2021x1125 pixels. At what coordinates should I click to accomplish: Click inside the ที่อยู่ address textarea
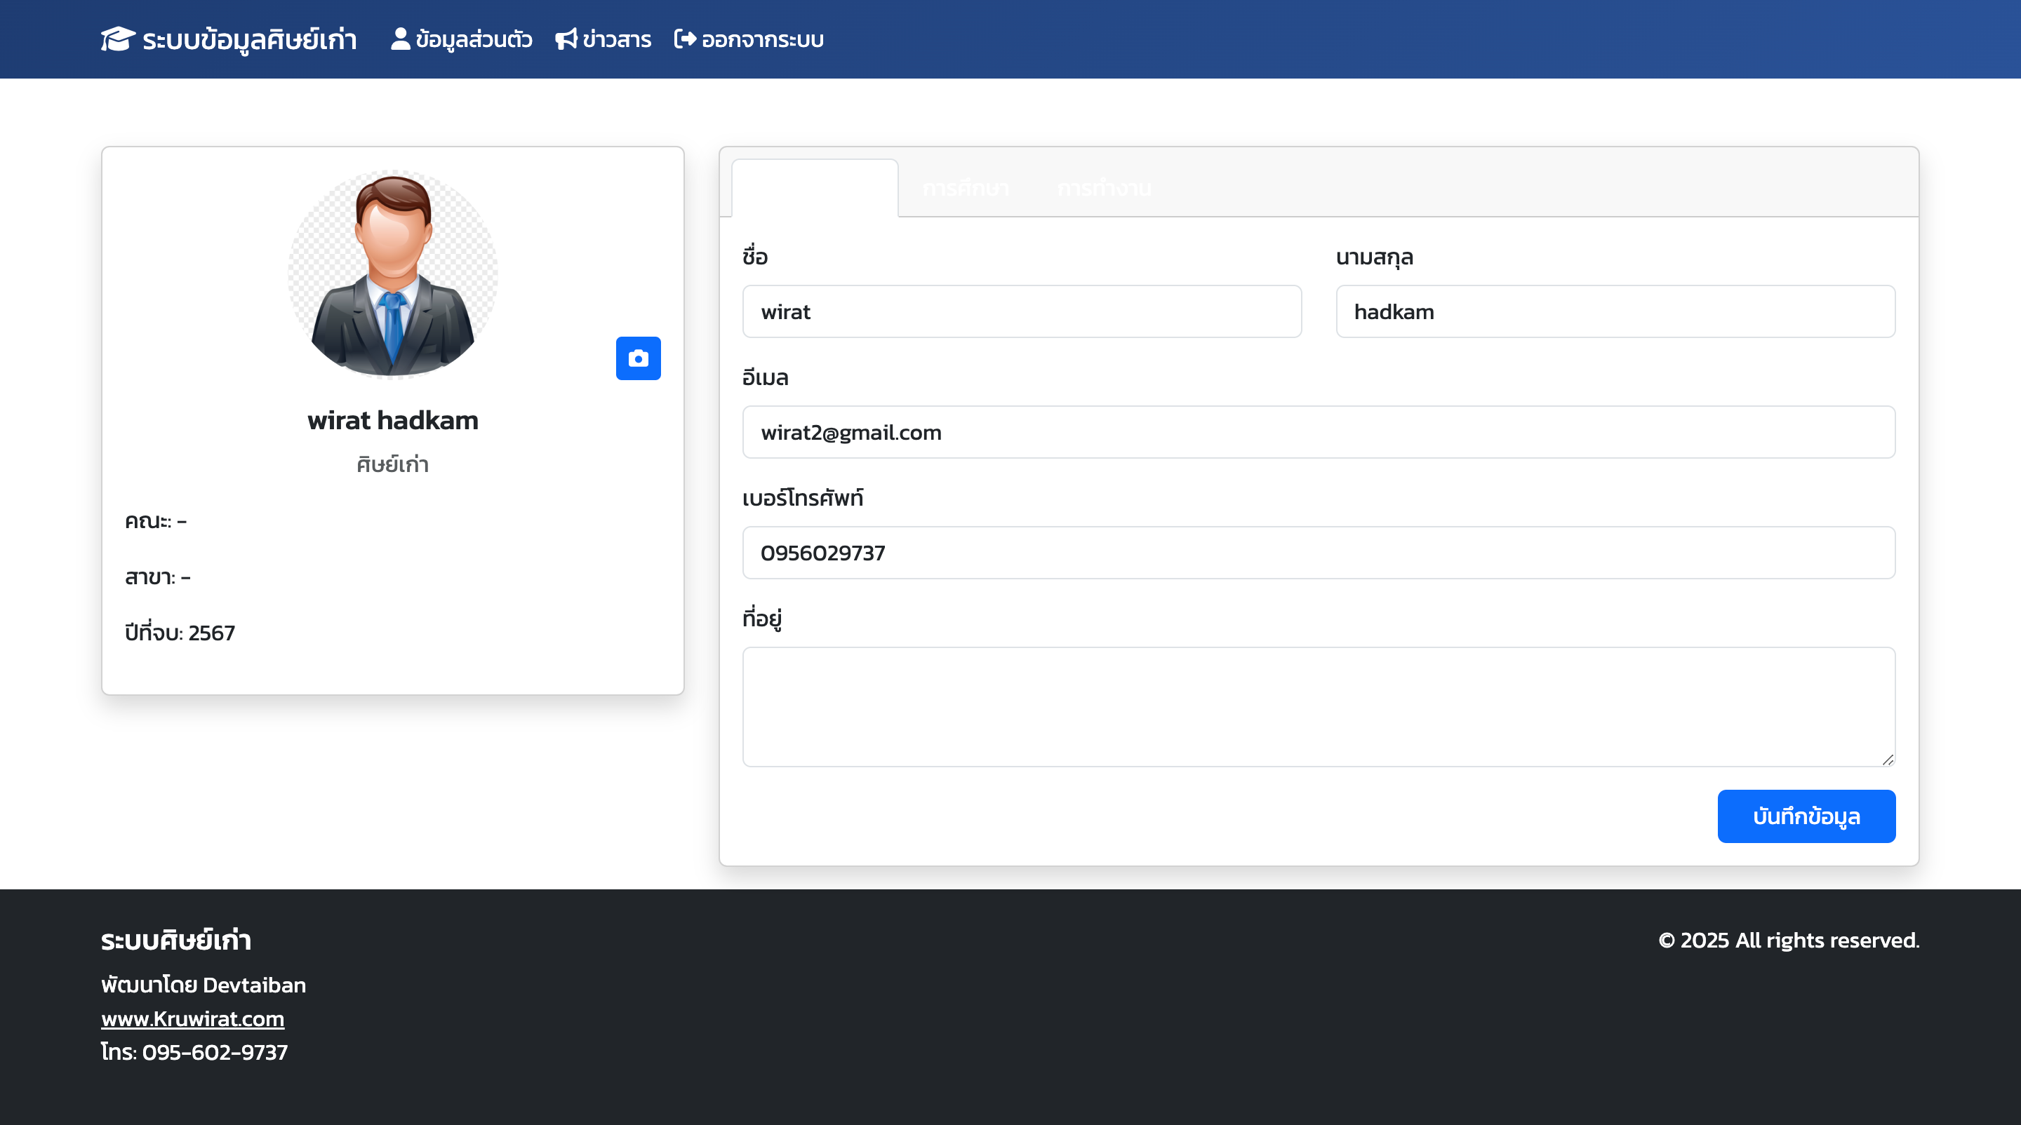point(1318,706)
